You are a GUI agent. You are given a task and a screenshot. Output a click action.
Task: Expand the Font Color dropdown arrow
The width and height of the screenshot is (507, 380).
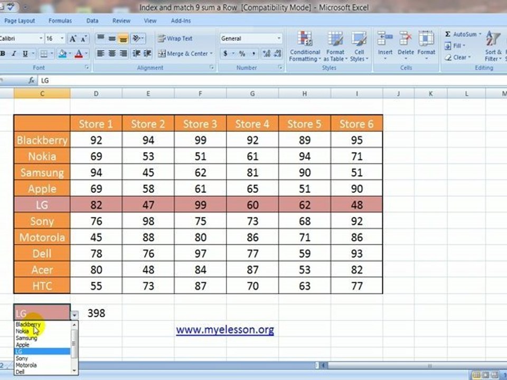tap(86, 54)
